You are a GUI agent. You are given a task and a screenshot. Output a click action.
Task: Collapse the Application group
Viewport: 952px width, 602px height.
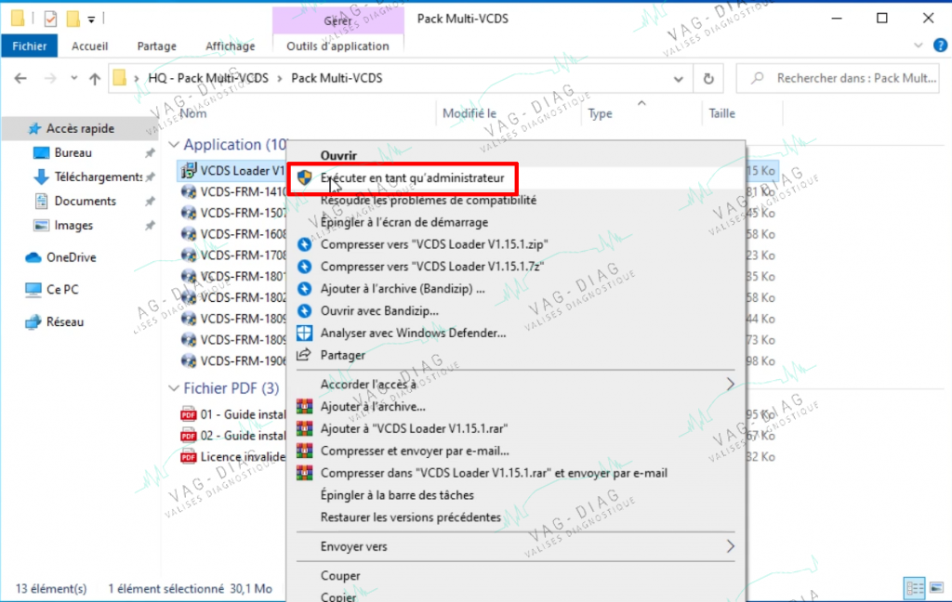coord(174,144)
